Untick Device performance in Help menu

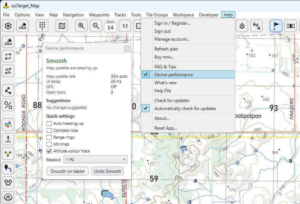(188, 74)
